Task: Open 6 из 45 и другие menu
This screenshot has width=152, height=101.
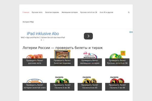Action: [x=106, y=12]
